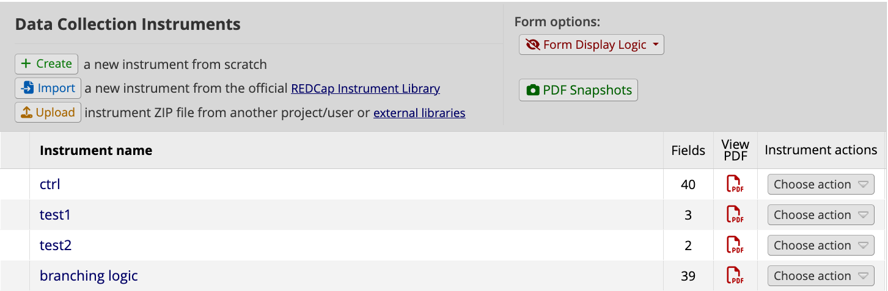
Task: Open the test2 instrument
Action: point(55,245)
